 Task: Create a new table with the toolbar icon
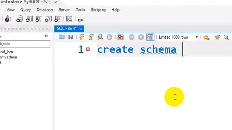point(29,19)
